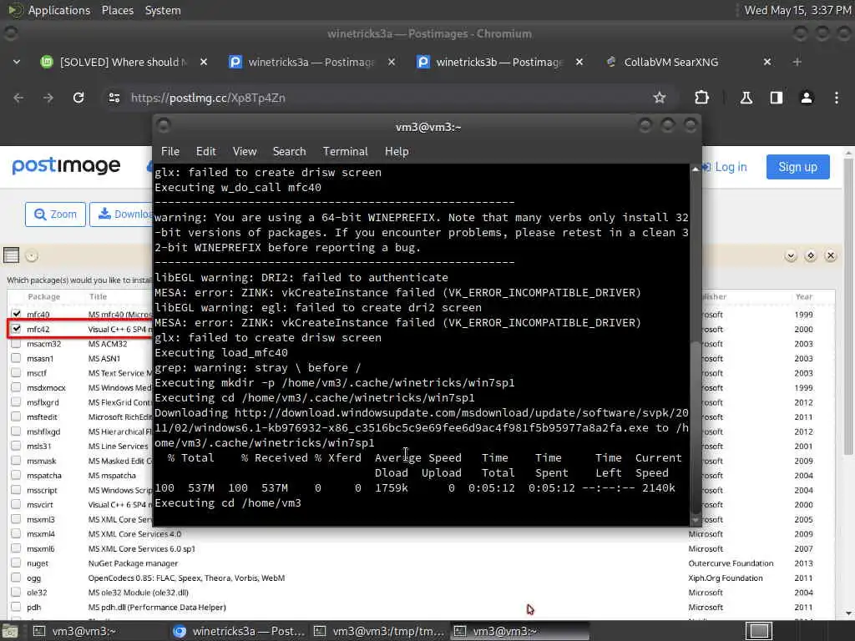Toggle the mfc42 checkbox
This screenshot has height=641, width=855.
tap(17, 329)
